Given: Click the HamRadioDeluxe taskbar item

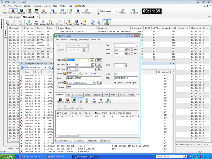Looking at the screenshot, I should [59, 157].
